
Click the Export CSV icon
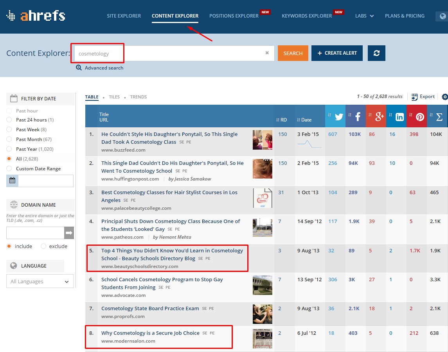tap(414, 97)
